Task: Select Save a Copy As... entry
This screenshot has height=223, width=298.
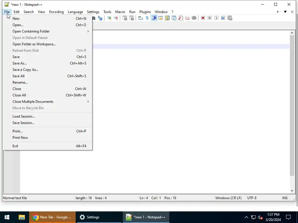Action: pos(47,70)
